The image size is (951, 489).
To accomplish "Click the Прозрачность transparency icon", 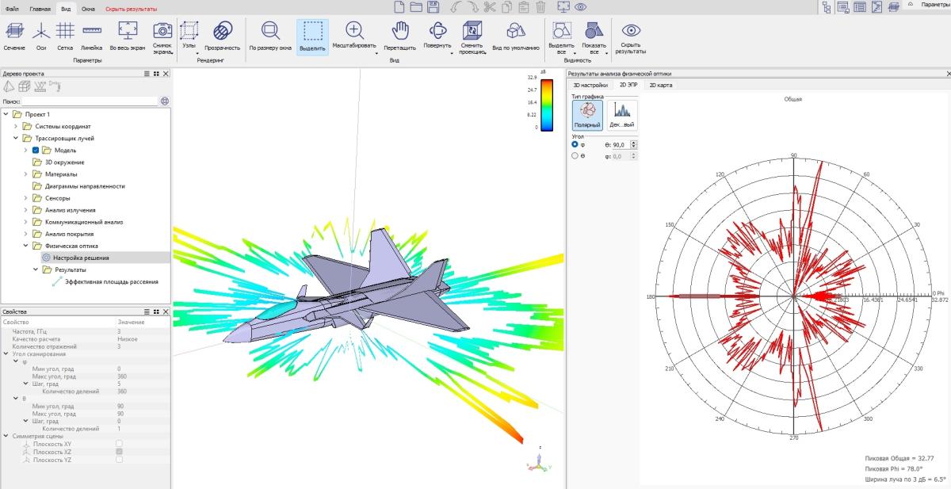I will pyautogui.click(x=222, y=31).
